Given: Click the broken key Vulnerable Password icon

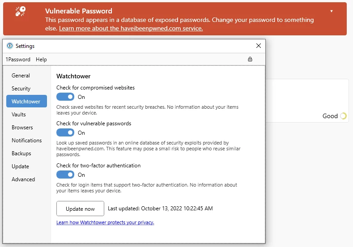Looking at the screenshot, I should (x=21, y=11).
